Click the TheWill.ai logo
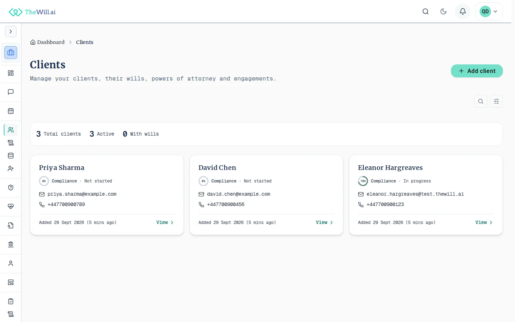515x322 pixels. [32, 12]
